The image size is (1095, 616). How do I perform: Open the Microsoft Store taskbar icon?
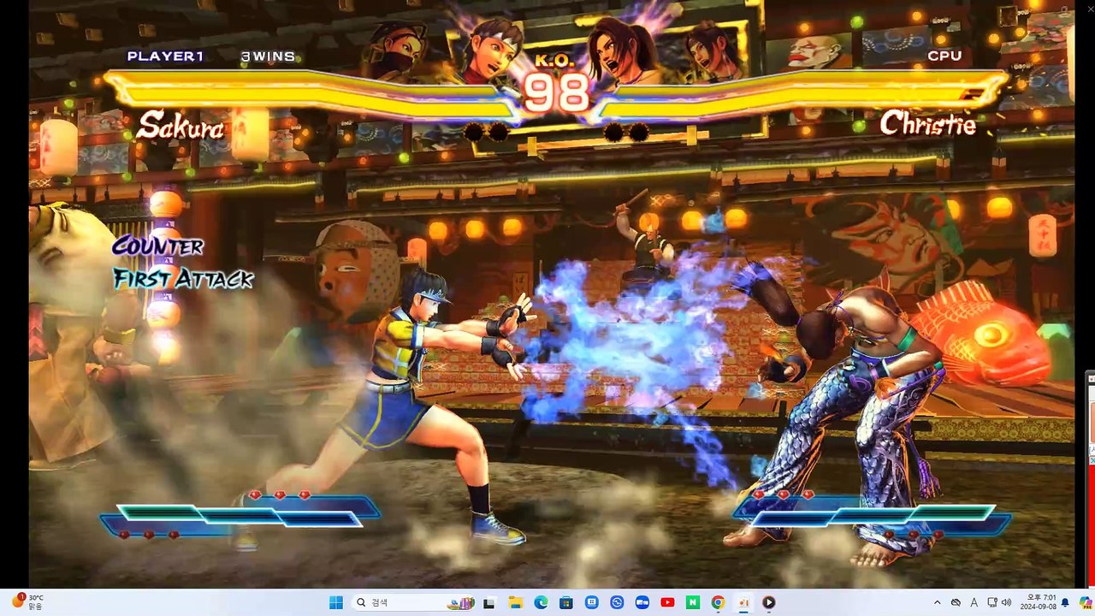[566, 602]
